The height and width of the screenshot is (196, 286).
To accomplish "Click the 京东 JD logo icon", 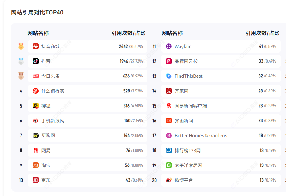I will (36, 180).
